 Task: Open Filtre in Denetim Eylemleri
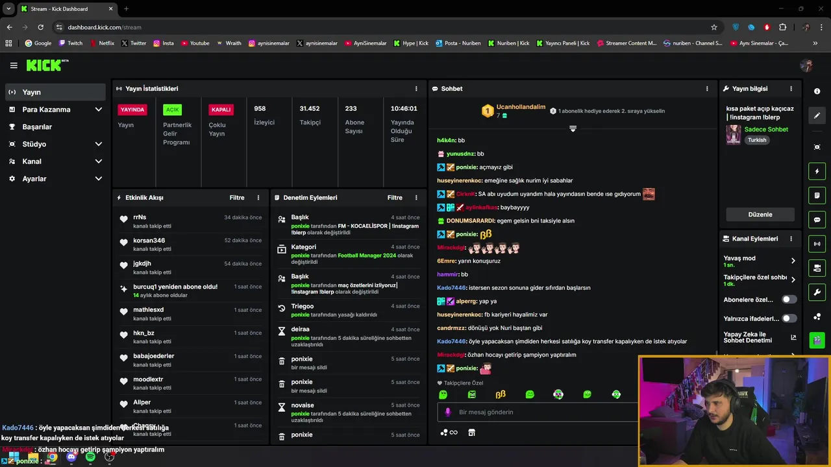[395, 198]
